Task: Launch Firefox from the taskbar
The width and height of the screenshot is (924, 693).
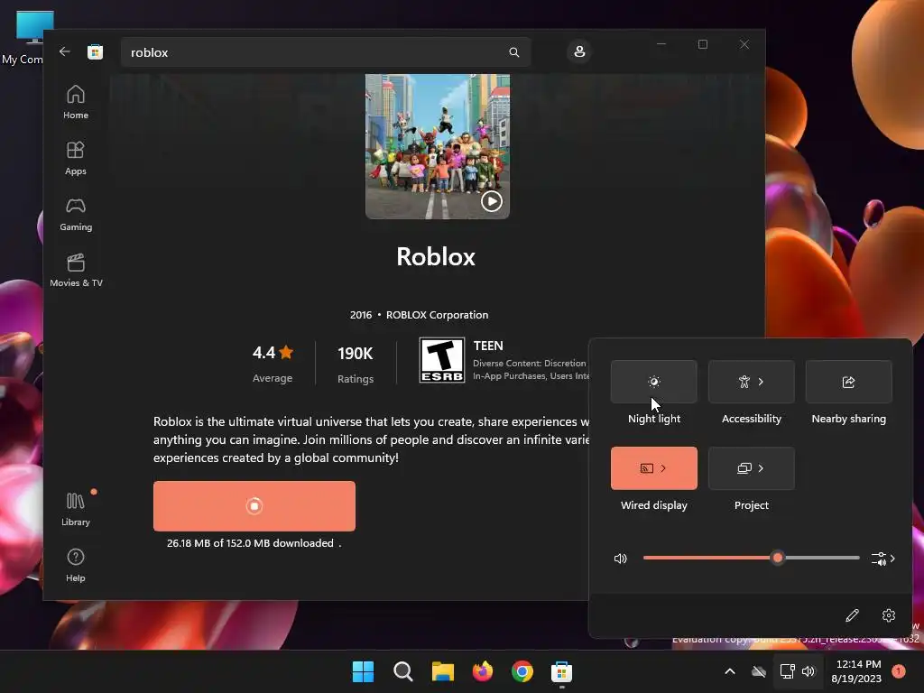Action: pyautogui.click(x=483, y=671)
